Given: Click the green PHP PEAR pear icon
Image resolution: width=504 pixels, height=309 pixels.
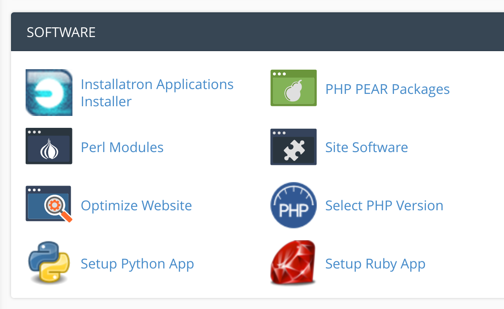Looking at the screenshot, I should [x=293, y=88].
